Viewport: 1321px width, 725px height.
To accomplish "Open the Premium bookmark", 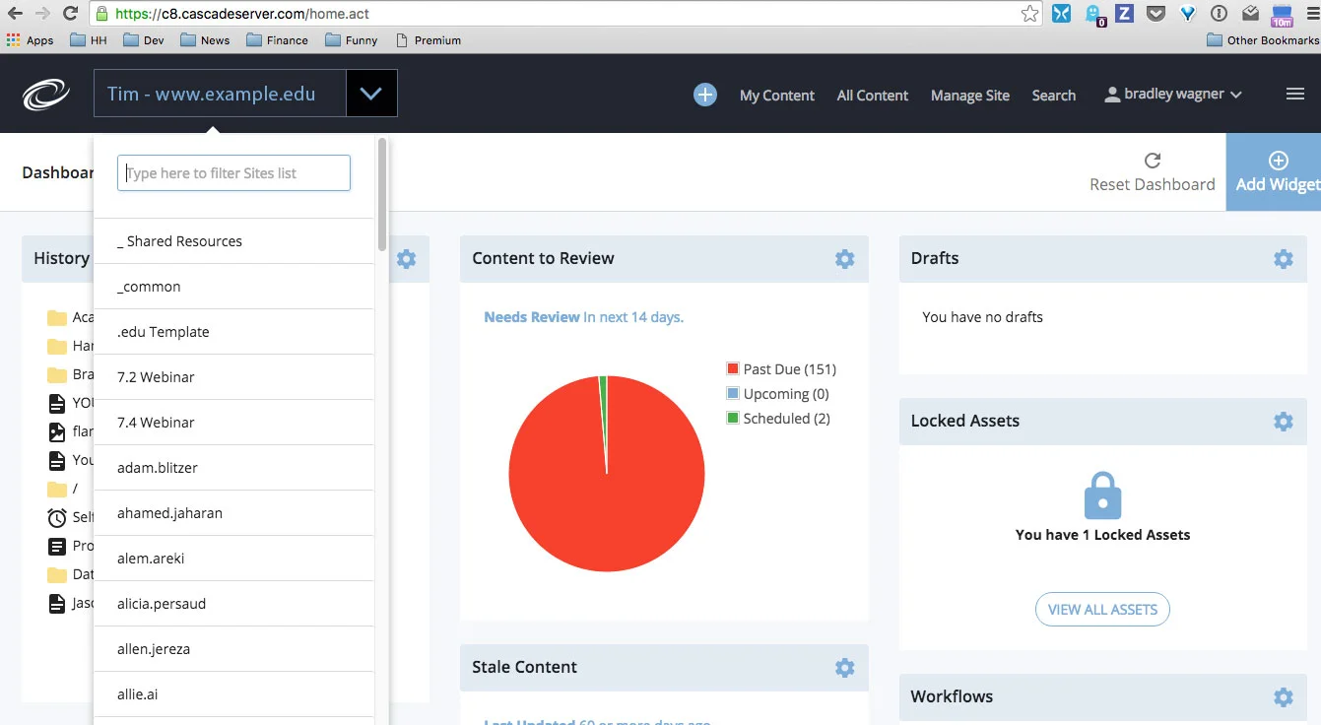I will pos(429,40).
